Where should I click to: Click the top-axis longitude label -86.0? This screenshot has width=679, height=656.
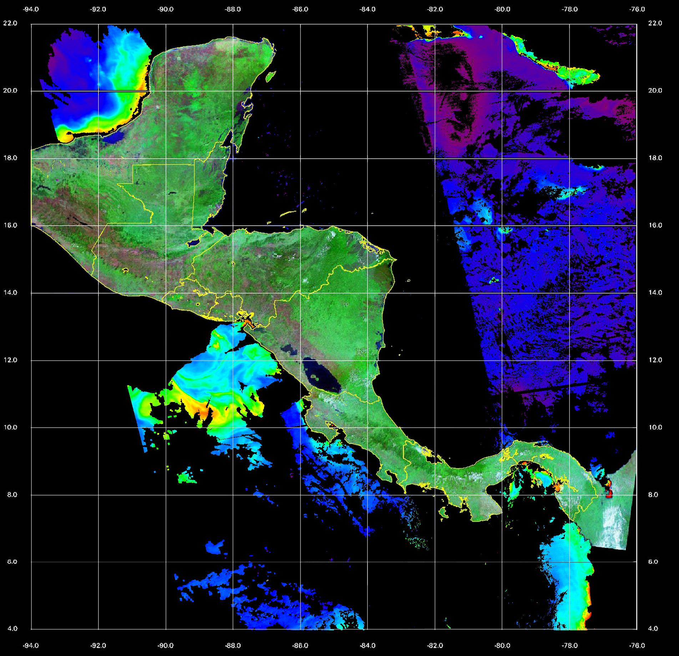point(300,10)
